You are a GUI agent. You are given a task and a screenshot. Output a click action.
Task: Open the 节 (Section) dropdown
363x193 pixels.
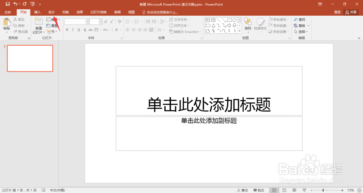(52, 32)
